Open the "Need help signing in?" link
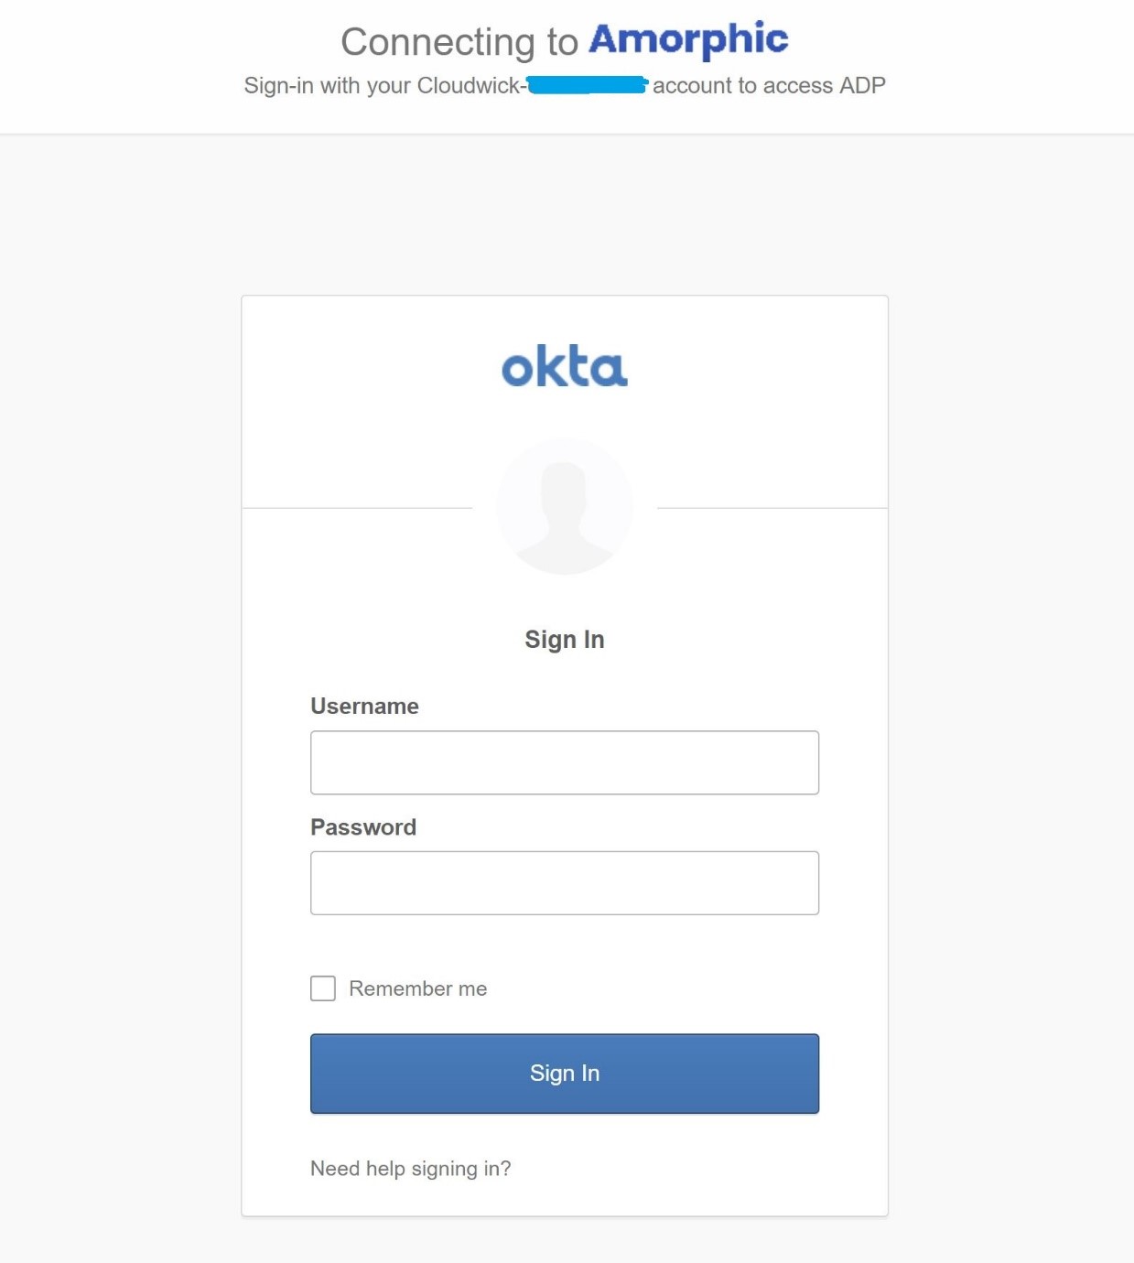 tap(410, 1169)
